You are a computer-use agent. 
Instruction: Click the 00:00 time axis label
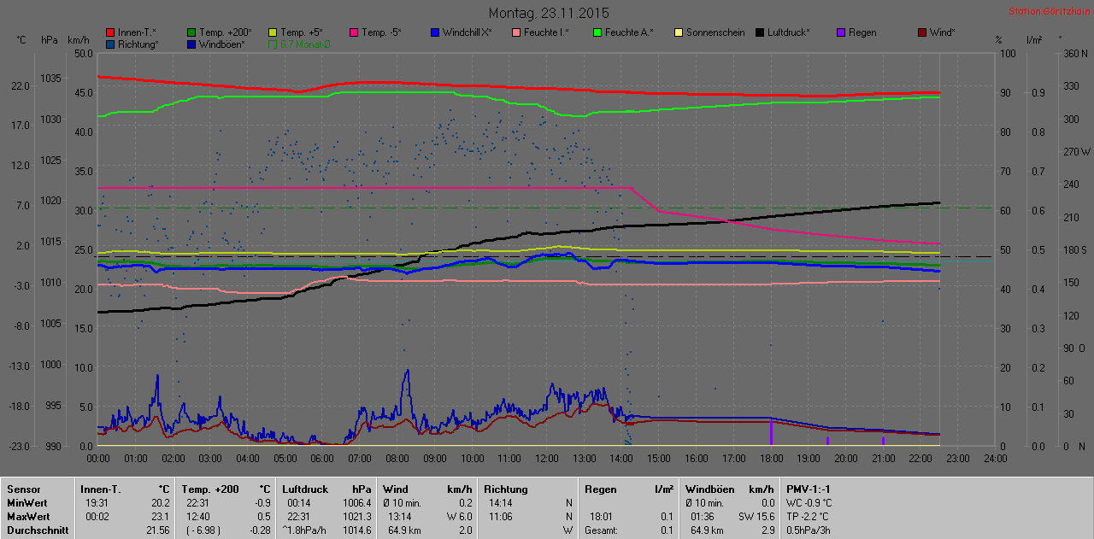click(x=98, y=459)
